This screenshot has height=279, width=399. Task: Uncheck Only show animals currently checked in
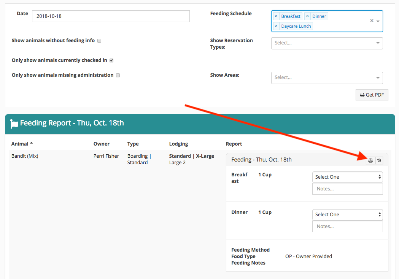point(111,60)
